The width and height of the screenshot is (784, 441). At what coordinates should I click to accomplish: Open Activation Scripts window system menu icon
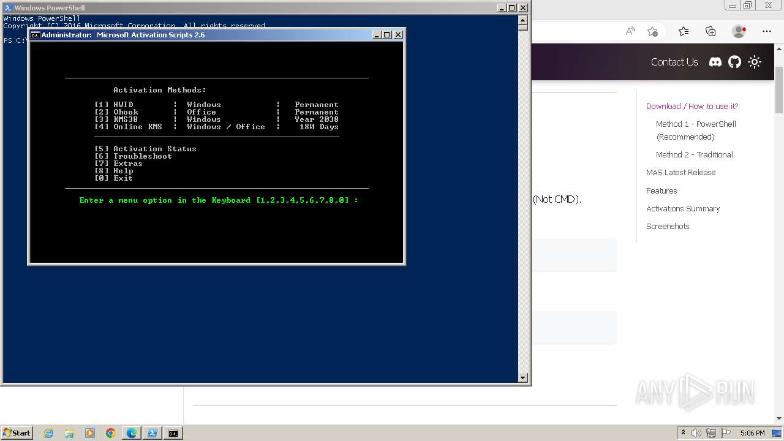pos(36,35)
